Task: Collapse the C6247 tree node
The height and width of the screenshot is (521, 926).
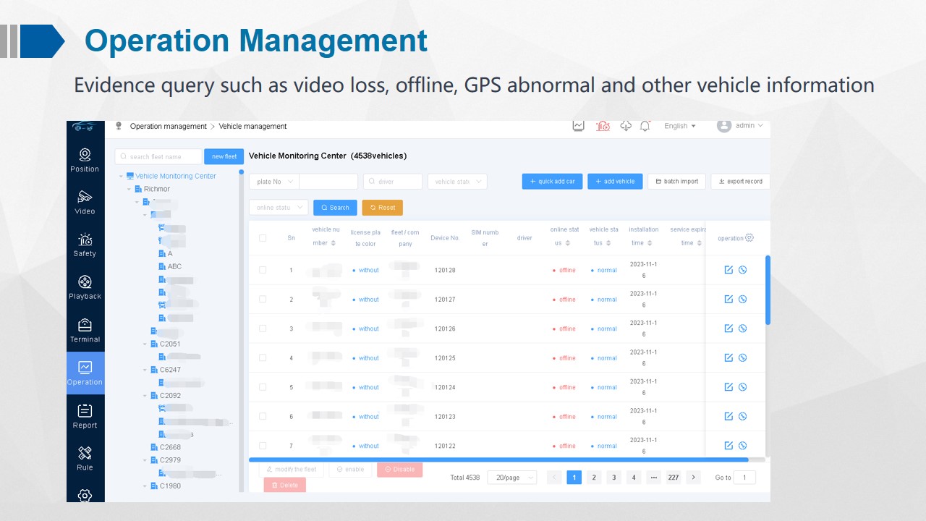Action: 145,370
